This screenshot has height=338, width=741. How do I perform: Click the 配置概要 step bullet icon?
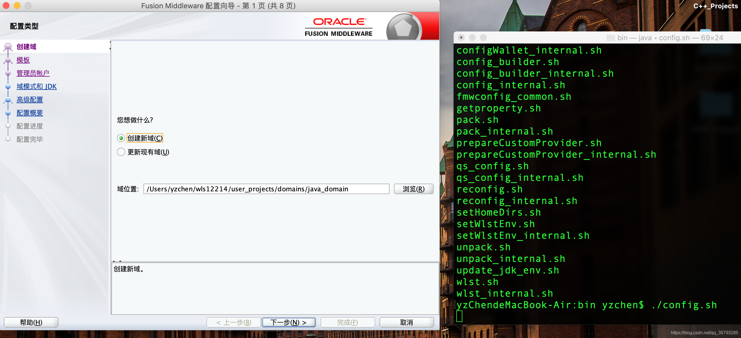(8, 113)
